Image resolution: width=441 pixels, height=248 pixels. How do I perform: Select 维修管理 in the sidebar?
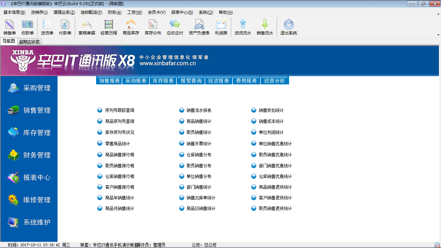pyautogui.click(x=29, y=200)
